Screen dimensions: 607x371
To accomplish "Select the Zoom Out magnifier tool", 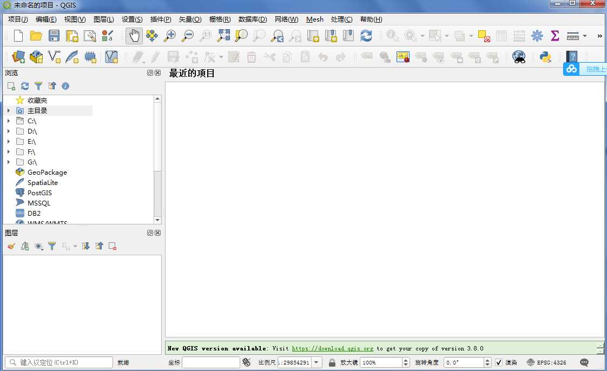I will pos(188,36).
